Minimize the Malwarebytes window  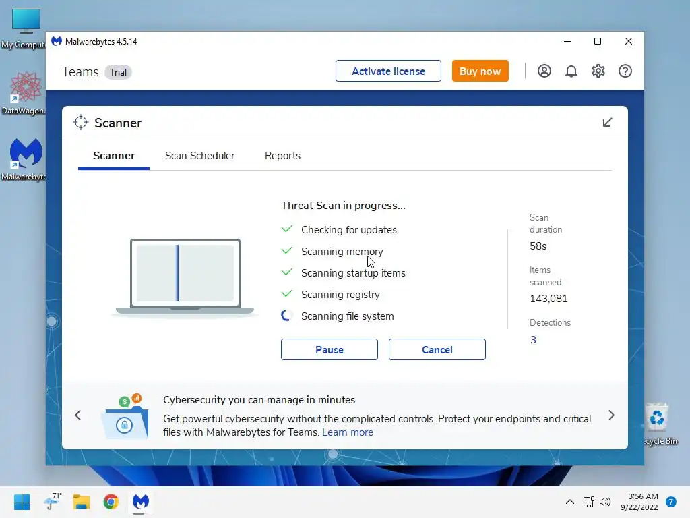click(567, 41)
